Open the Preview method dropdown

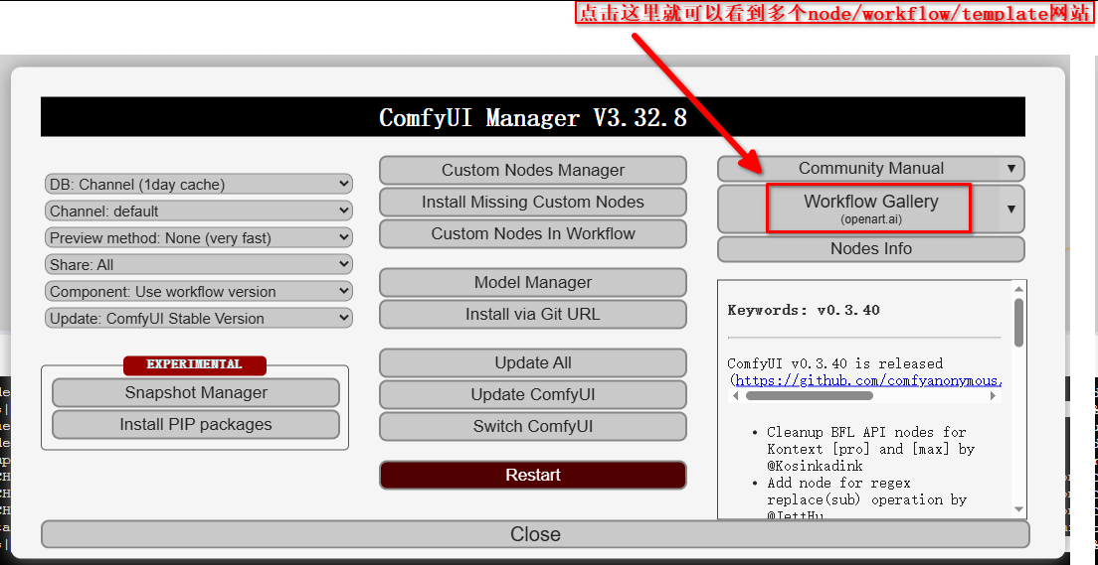[x=199, y=237]
